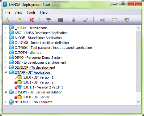
Task: Click the open folder toolbar icon
Action: coord(19,20)
